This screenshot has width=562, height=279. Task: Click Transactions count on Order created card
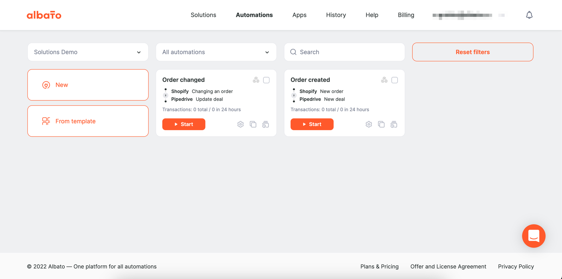(x=330, y=109)
